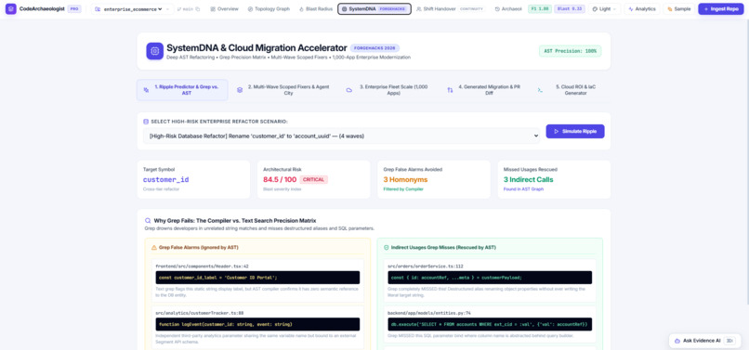
Task: Click the swap-arrows icon of Generated Migration step
Action: pyautogui.click(x=450, y=90)
